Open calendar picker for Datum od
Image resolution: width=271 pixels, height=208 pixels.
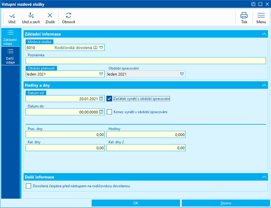101,98
